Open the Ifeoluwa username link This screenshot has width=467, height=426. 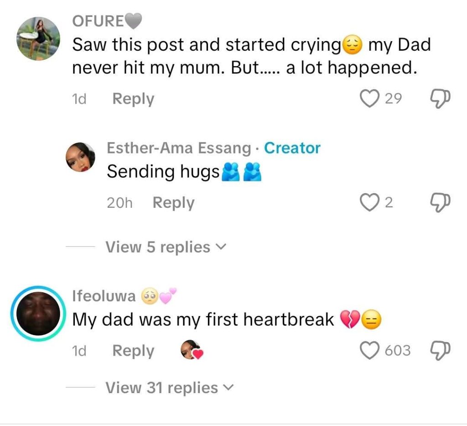click(x=104, y=296)
